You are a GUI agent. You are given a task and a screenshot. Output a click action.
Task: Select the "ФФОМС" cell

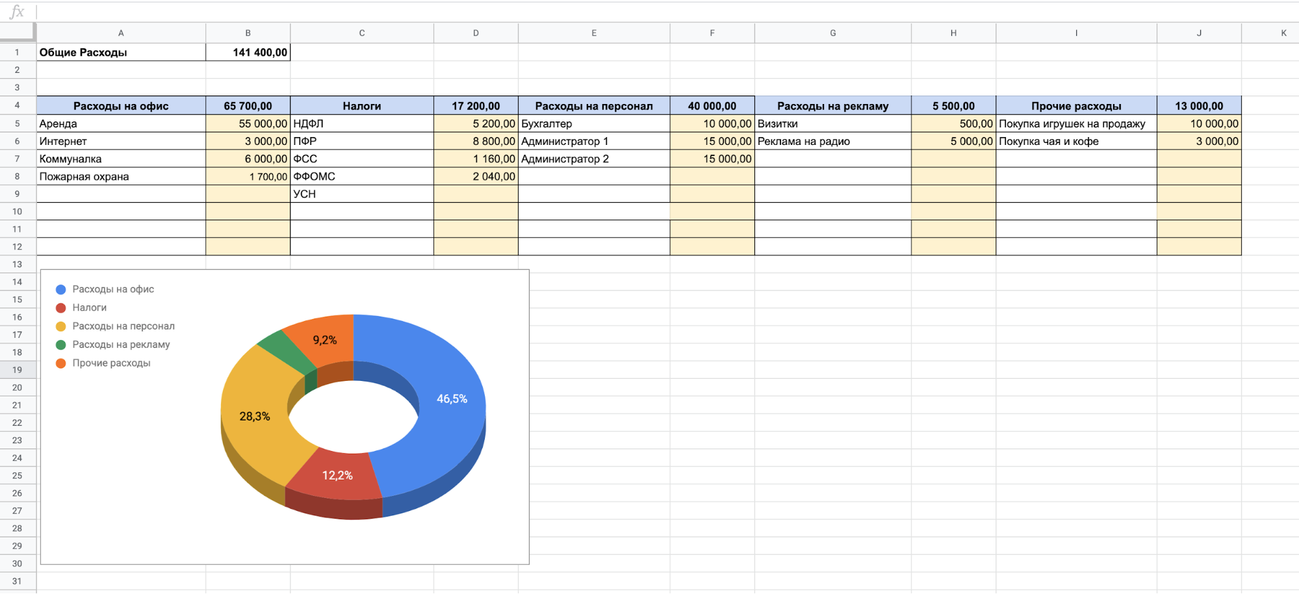pos(362,176)
